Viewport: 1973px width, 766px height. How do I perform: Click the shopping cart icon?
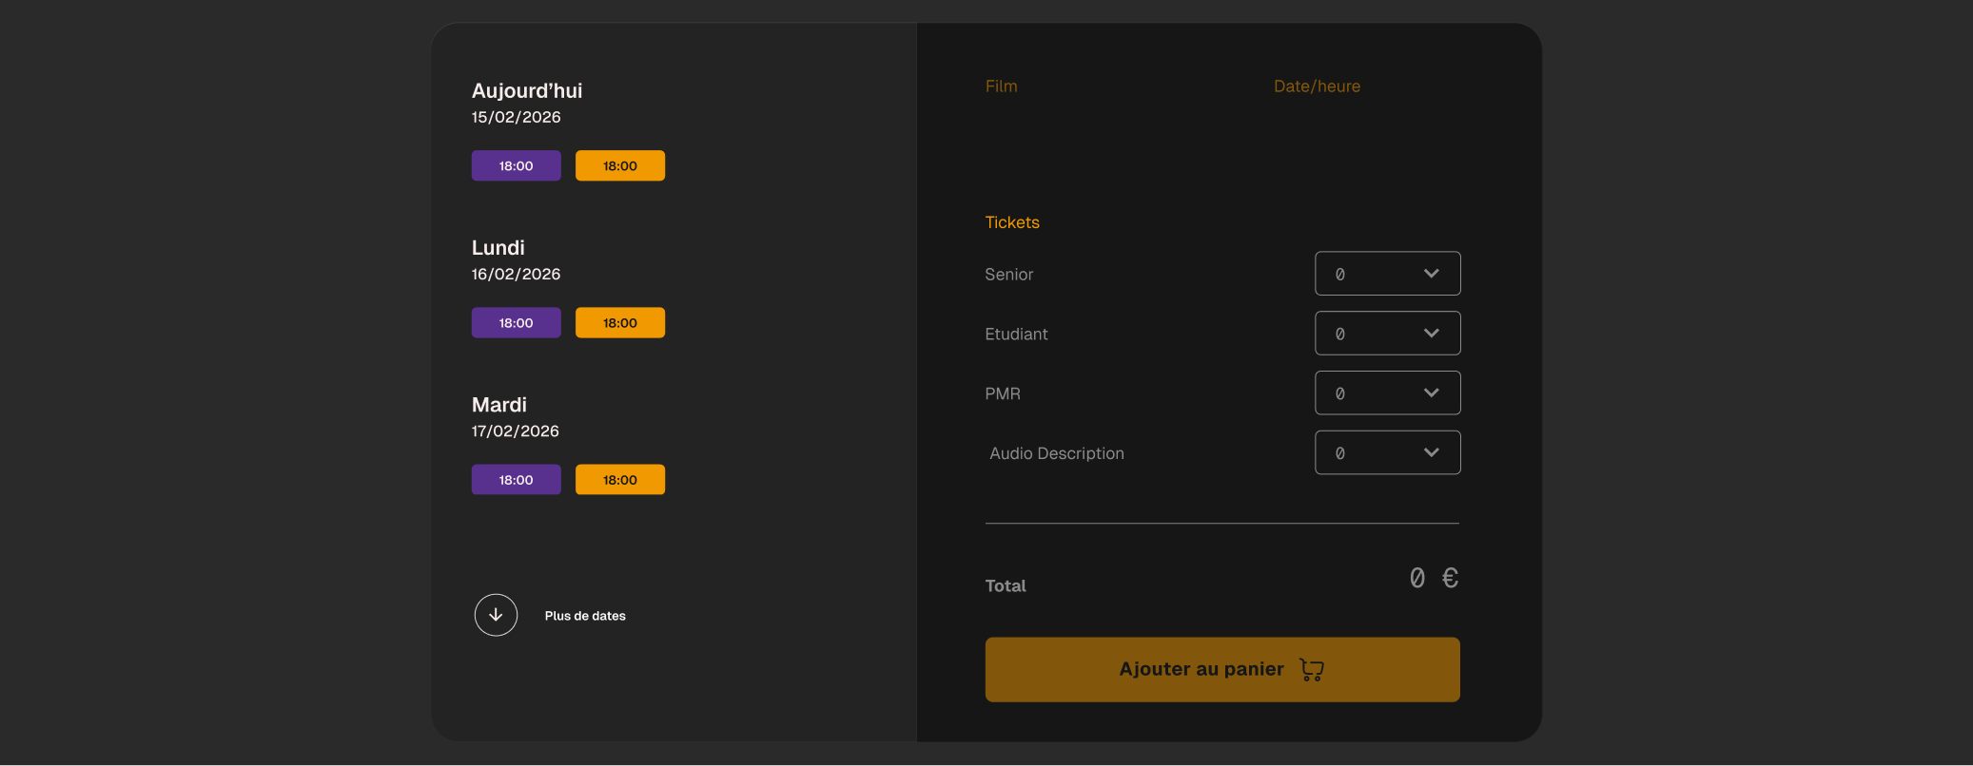[x=1312, y=670]
